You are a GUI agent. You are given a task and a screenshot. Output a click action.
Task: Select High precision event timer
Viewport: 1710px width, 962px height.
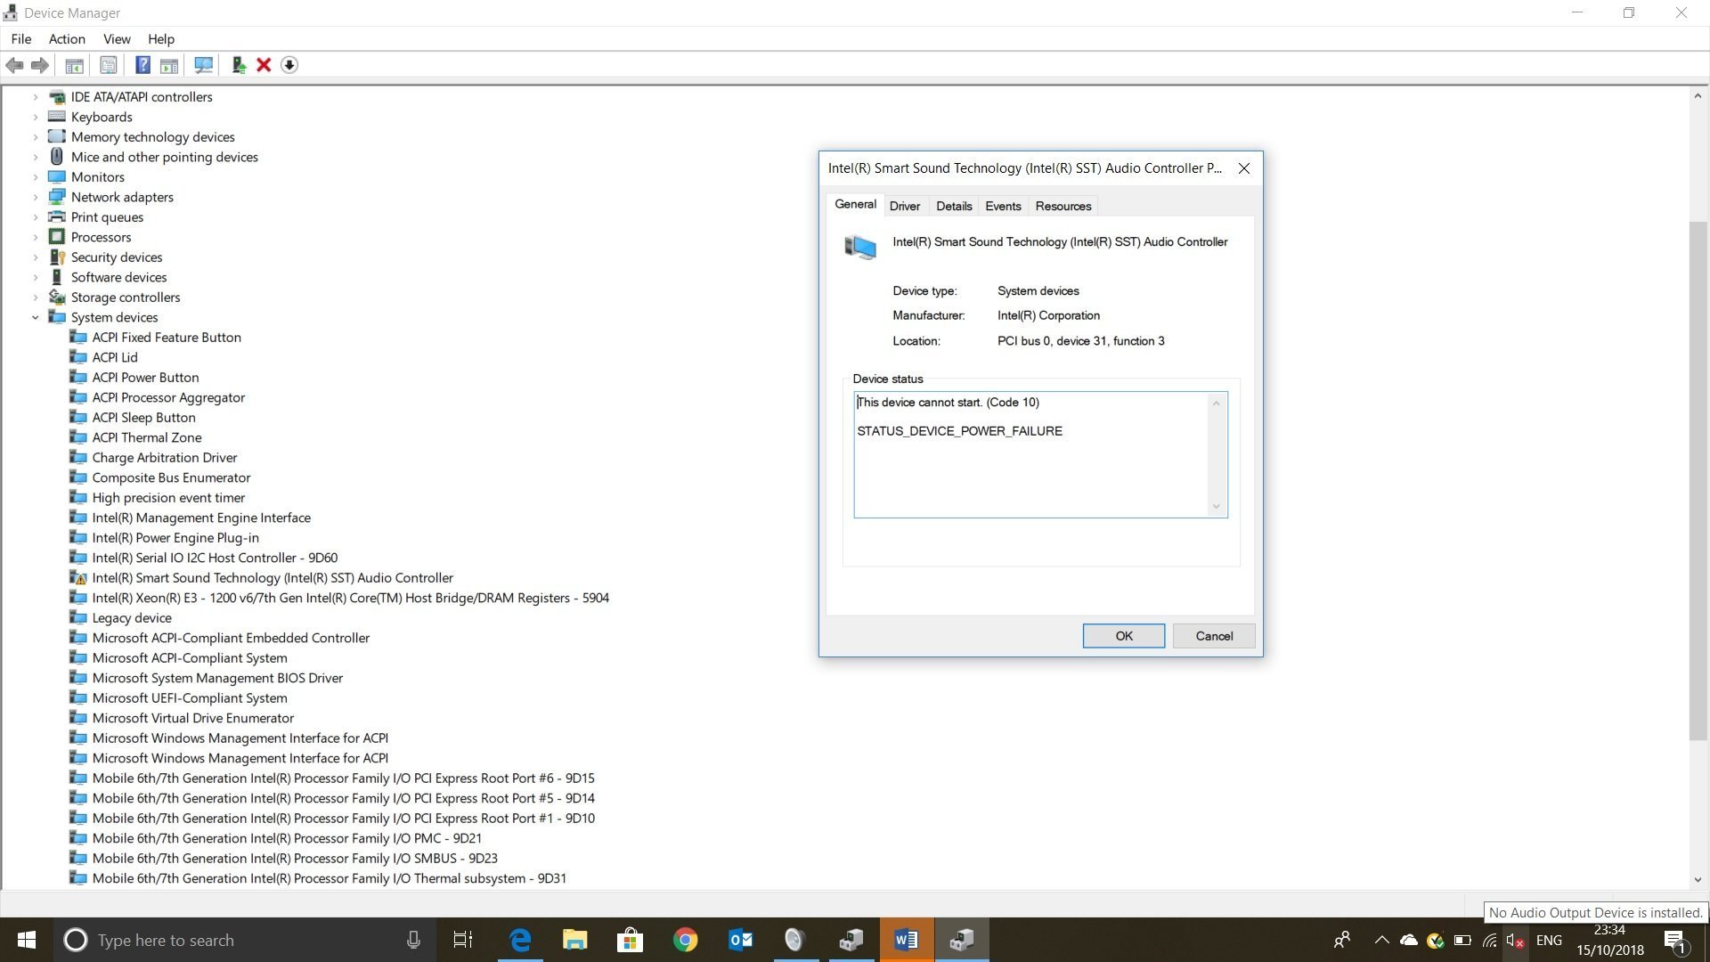click(x=168, y=498)
